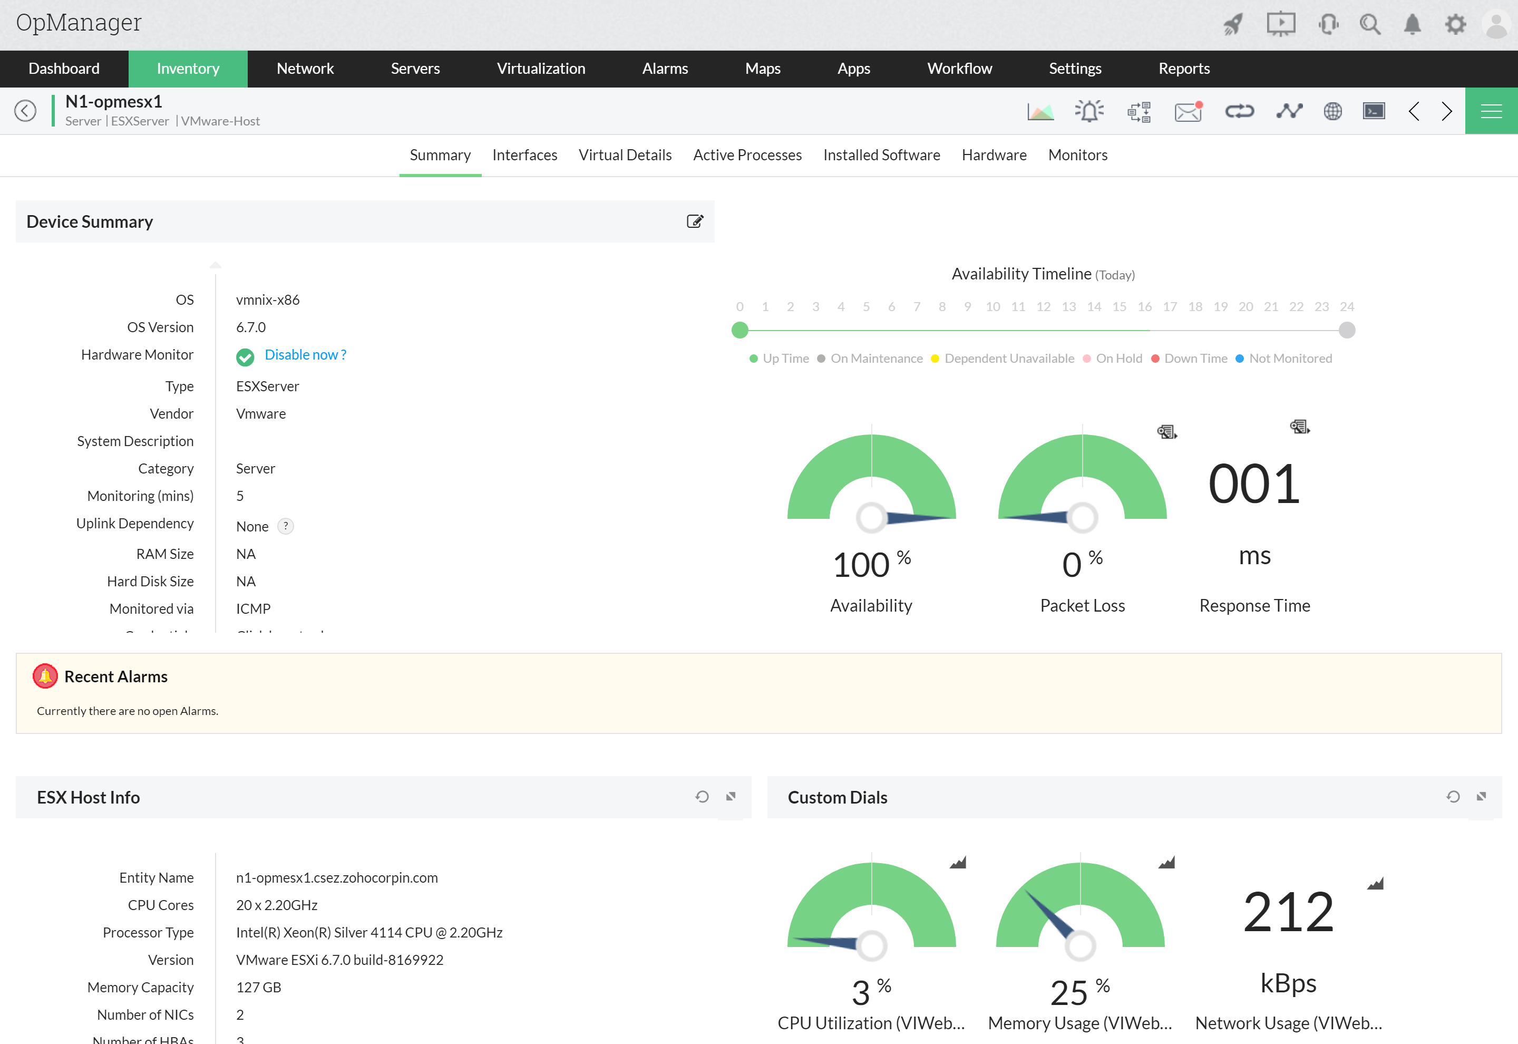The height and width of the screenshot is (1044, 1518).
Task: Go to next device with right chevron
Action: point(1447,112)
